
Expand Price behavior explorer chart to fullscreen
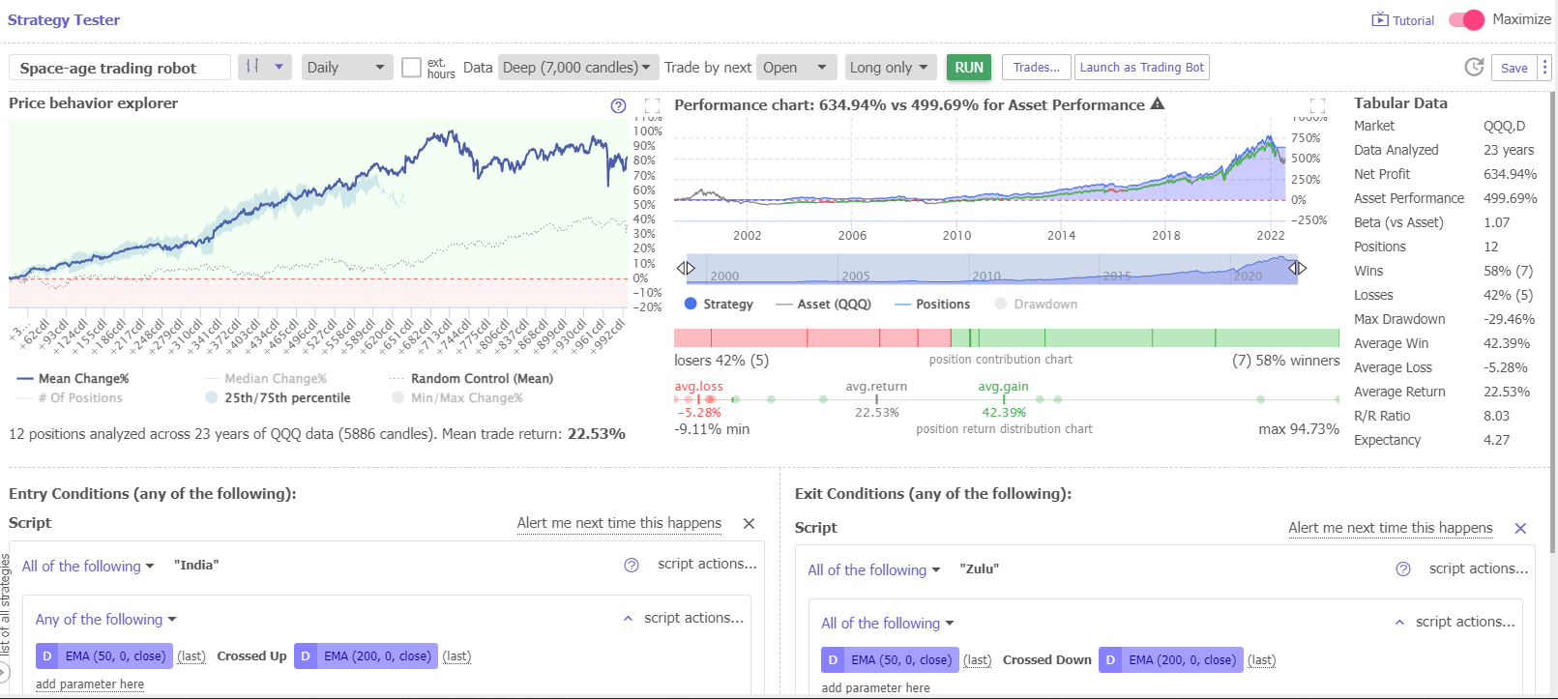652,105
